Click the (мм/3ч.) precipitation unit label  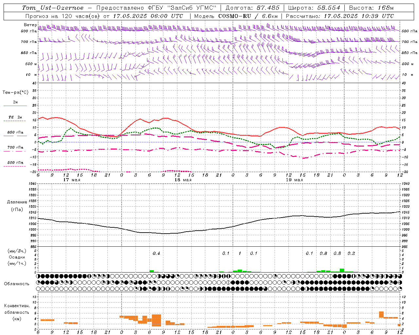(x=17, y=251)
